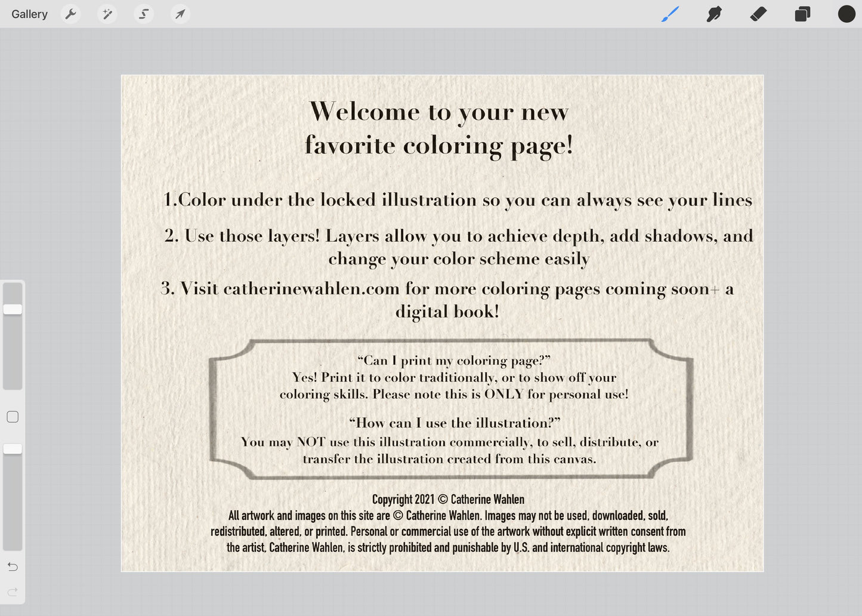Tap the Undo arrow in the sidebar
Screen dimensions: 862x616
pyautogui.click(x=13, y=566)
